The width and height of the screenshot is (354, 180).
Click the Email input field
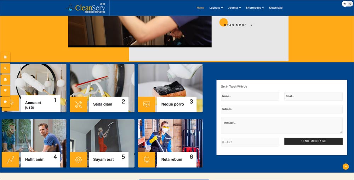[313, 96]
